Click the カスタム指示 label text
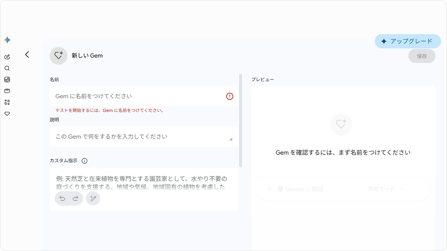 pyautogui.click(x=64, y=161)
